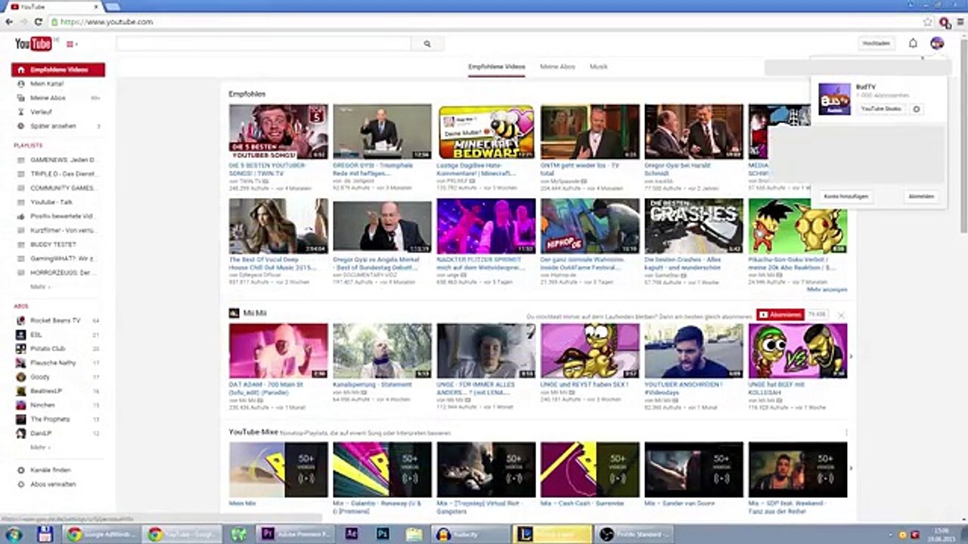The image size is (968, 544).
Task: Open the notifications bell
Action: tap(913, 44)
